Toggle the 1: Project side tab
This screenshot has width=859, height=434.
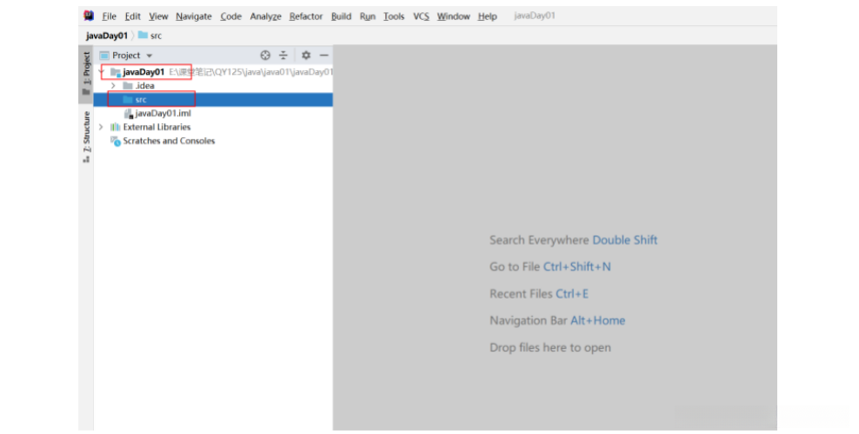(86, 73)
